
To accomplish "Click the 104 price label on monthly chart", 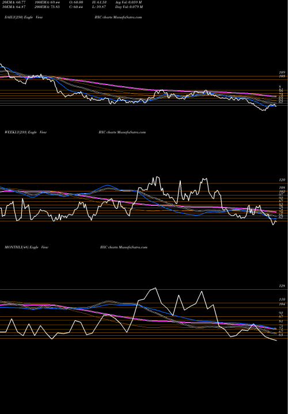I will point(282,304).
